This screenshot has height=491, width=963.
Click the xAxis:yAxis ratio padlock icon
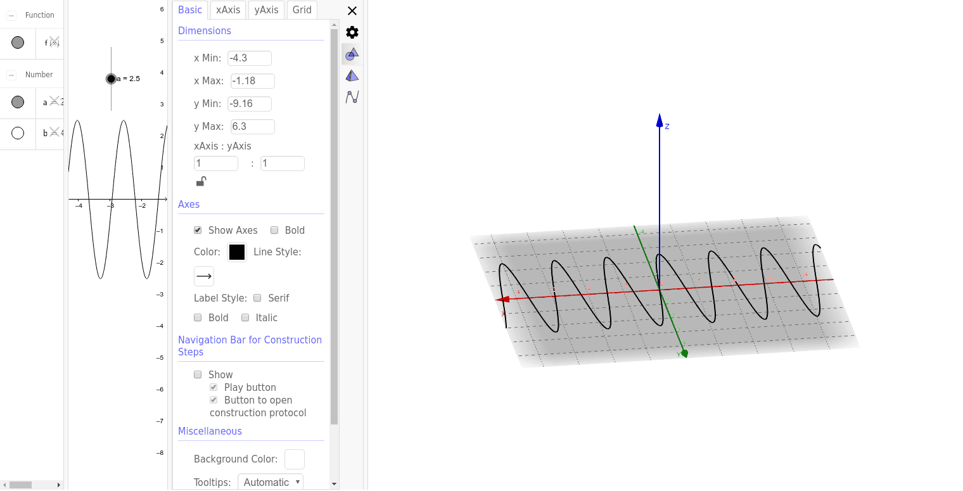point(200,181)
